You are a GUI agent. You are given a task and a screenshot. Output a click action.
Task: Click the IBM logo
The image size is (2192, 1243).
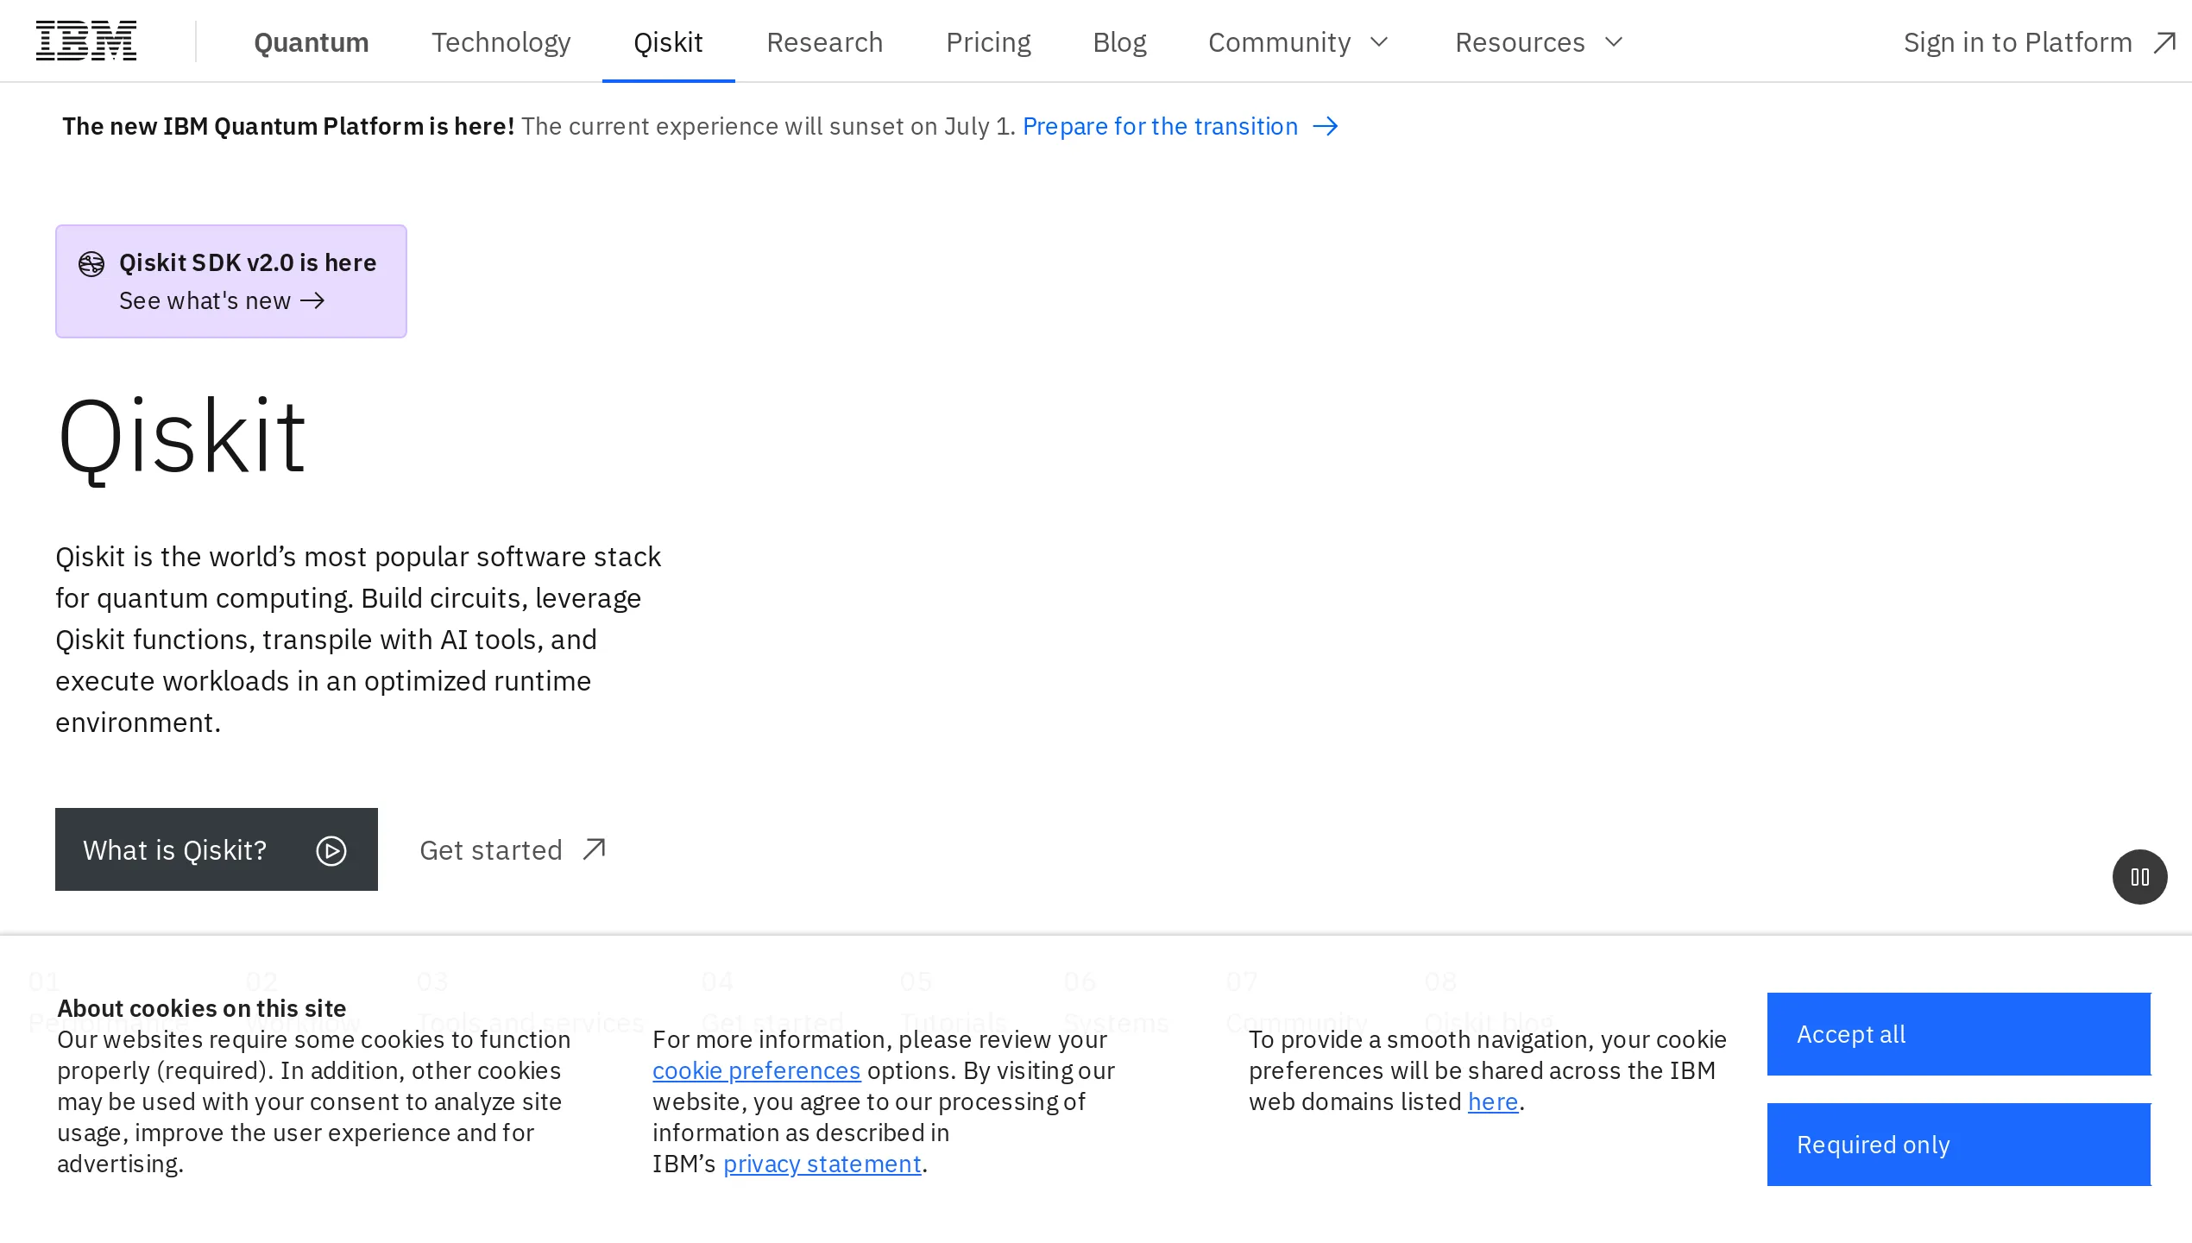pyautogui.click(x=85, y=40)
